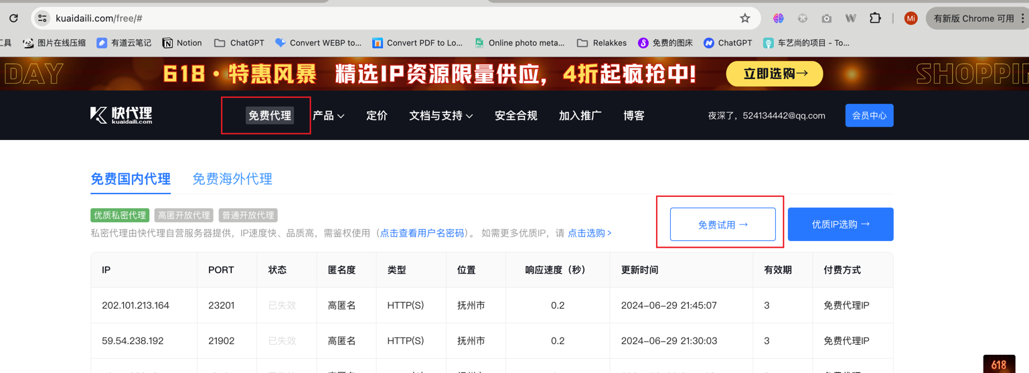
Task: Expand the 产品 dropdown menu
Action: click(x=328, y=116)
